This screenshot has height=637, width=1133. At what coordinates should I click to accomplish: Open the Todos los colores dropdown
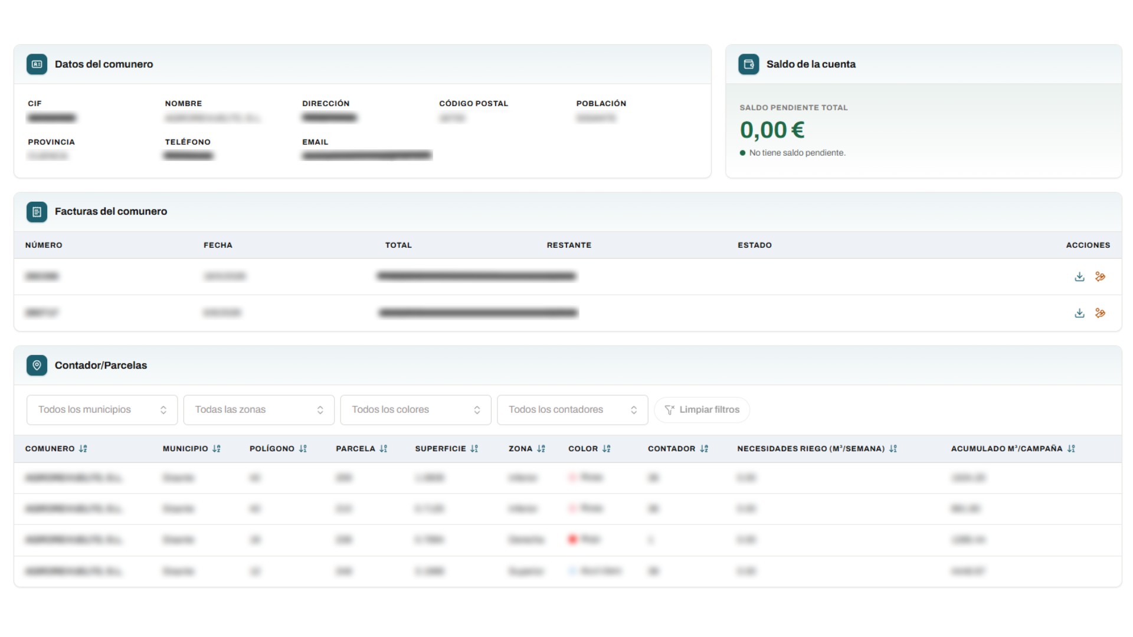pos(416,410)
